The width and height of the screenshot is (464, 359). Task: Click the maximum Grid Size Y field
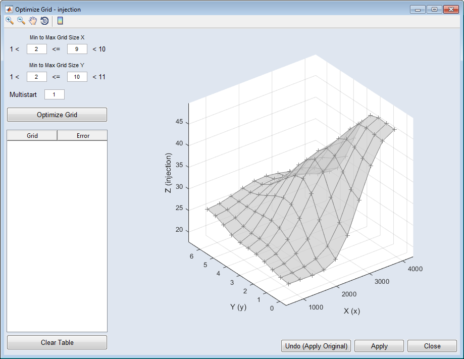[x=77, y=77]
